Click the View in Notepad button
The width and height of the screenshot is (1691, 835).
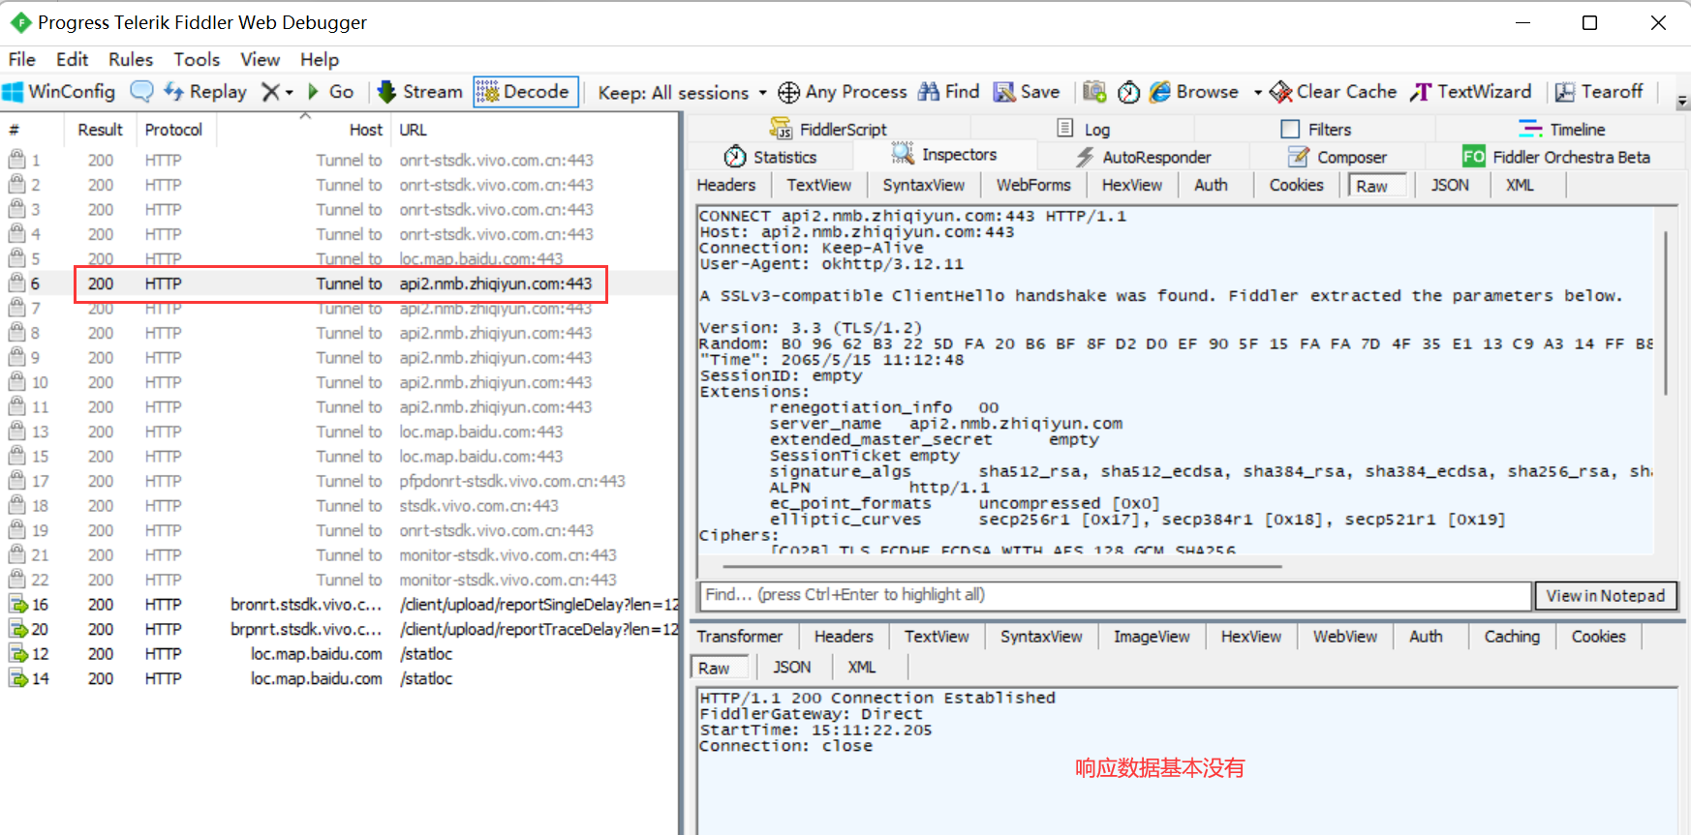coord(1605,596)
